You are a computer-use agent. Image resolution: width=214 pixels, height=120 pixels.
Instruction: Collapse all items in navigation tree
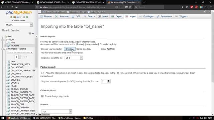click(x=30, y=33)
